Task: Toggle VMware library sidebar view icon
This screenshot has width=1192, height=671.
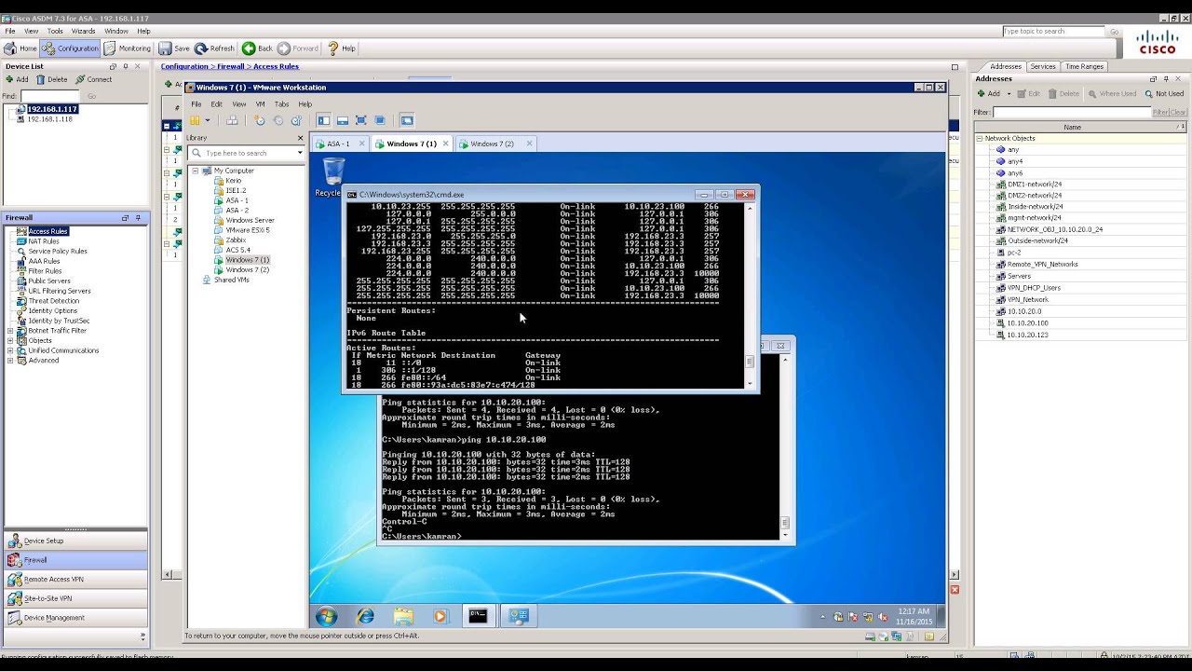Action: (x=324, y=120)
